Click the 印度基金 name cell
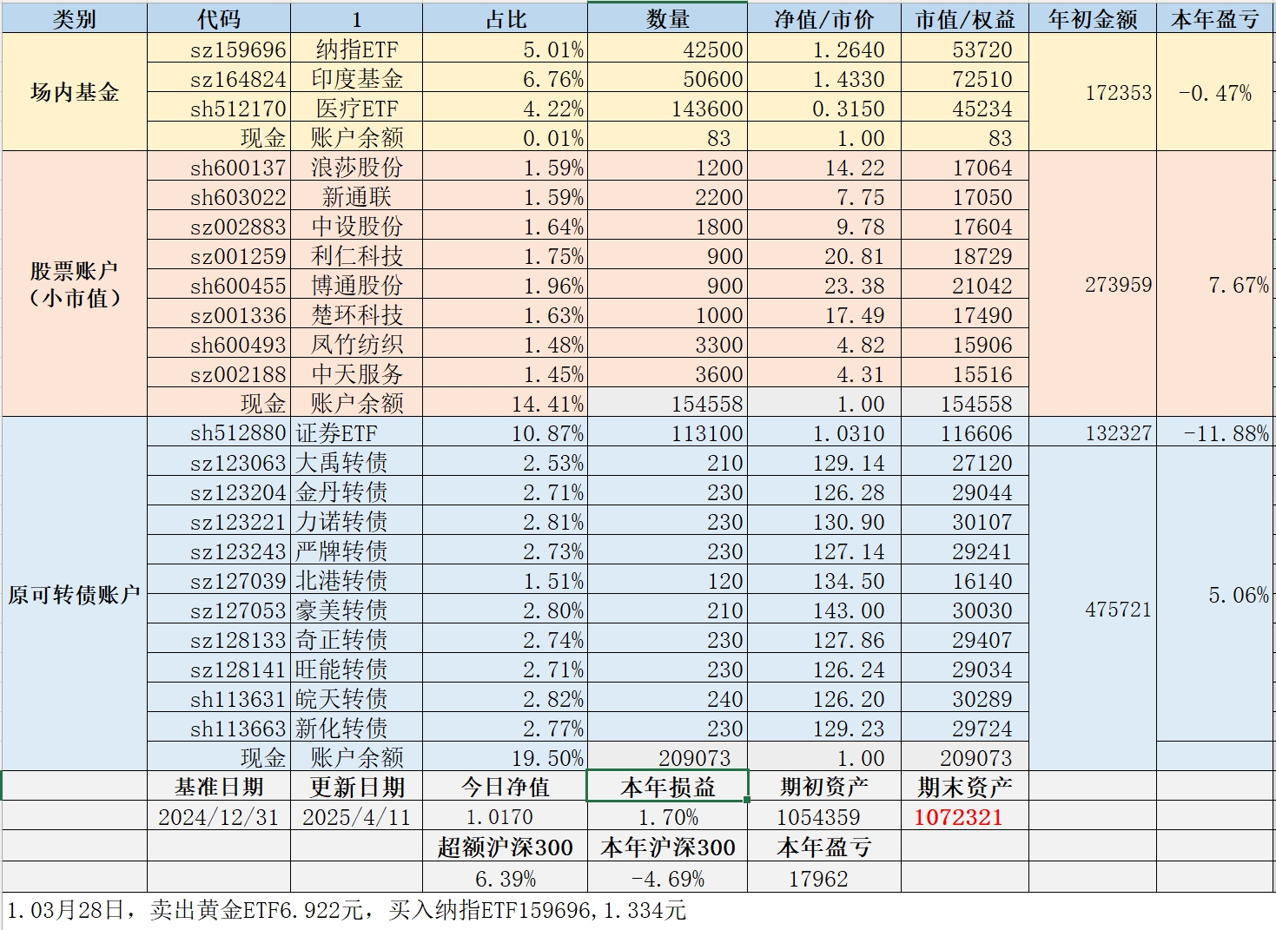The image size is (1276, 930). click(357, 78)
